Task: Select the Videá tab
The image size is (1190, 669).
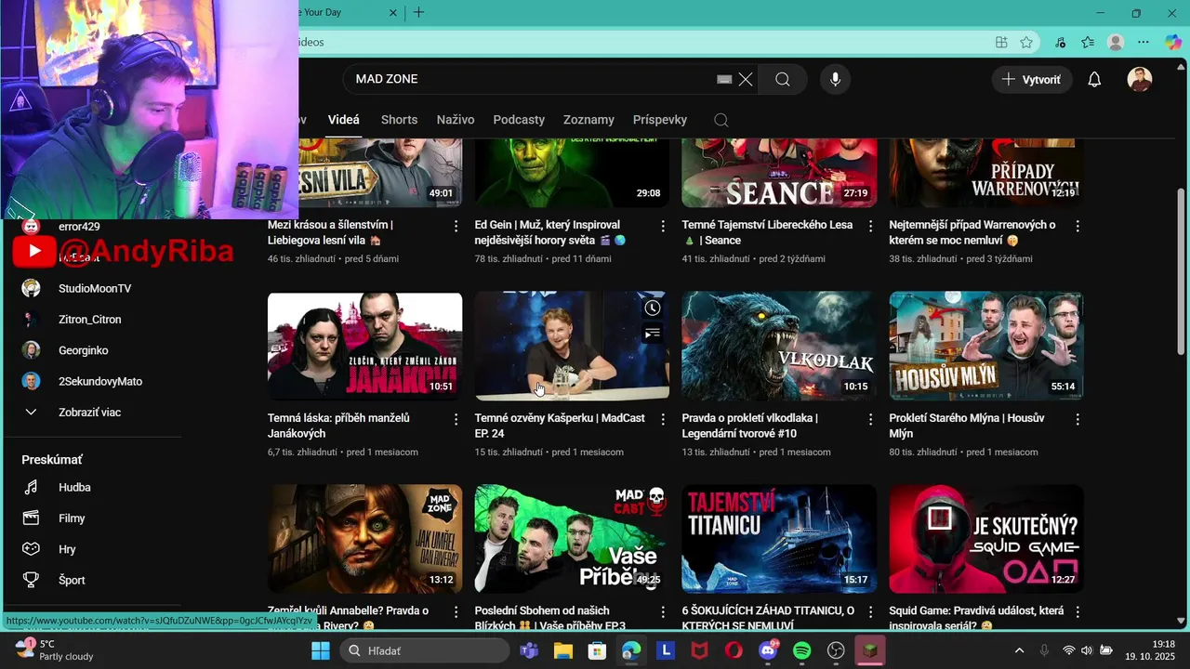Action: coord(344,120)
